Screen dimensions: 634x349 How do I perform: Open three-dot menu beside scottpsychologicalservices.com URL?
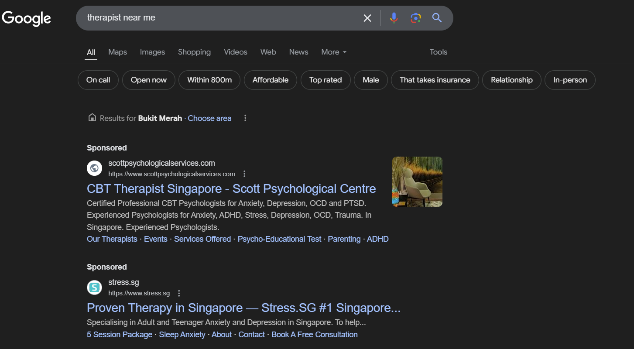pyautogui.click(x=244, y=174)
